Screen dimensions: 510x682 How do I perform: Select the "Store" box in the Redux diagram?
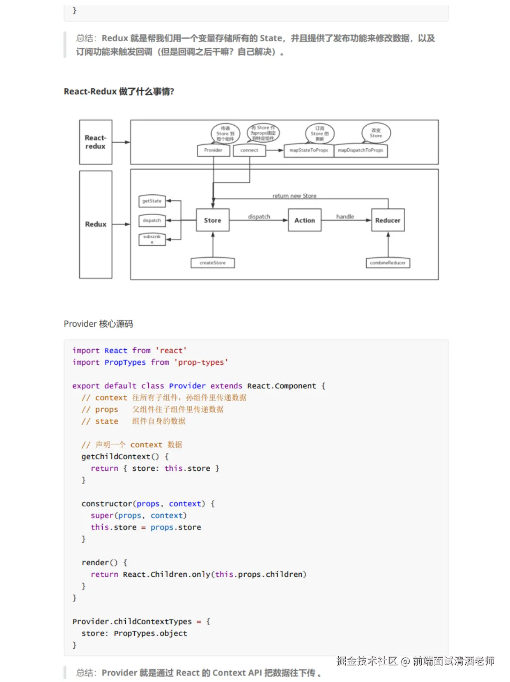213,220
